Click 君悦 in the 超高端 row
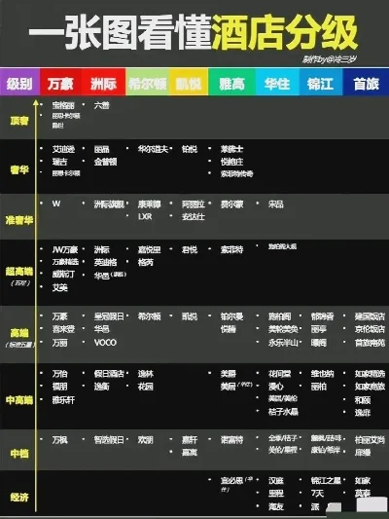Viewport: 389px width, 519px height. 190,249
